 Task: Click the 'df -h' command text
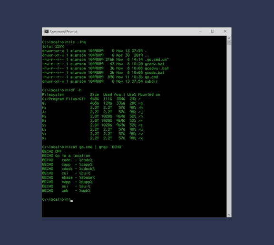[76, 90]
